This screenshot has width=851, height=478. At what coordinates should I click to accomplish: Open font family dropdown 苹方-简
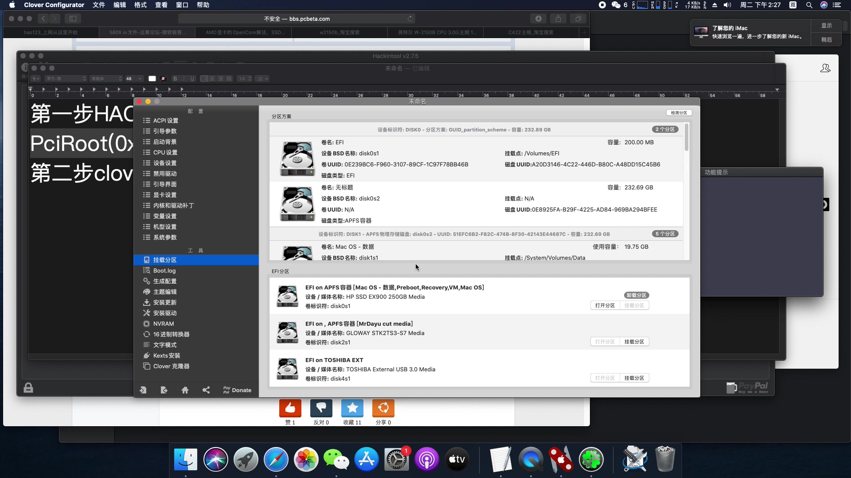pos(66,79)
